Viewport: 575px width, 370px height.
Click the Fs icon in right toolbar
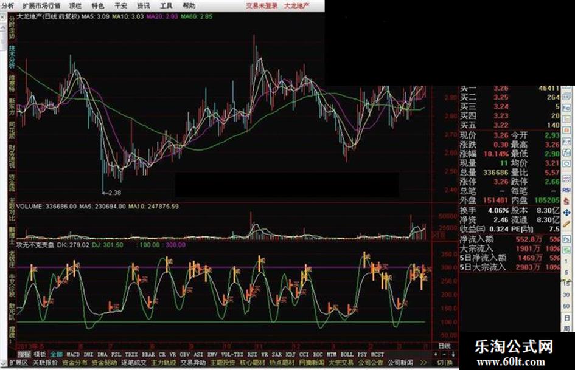[566, 239]
